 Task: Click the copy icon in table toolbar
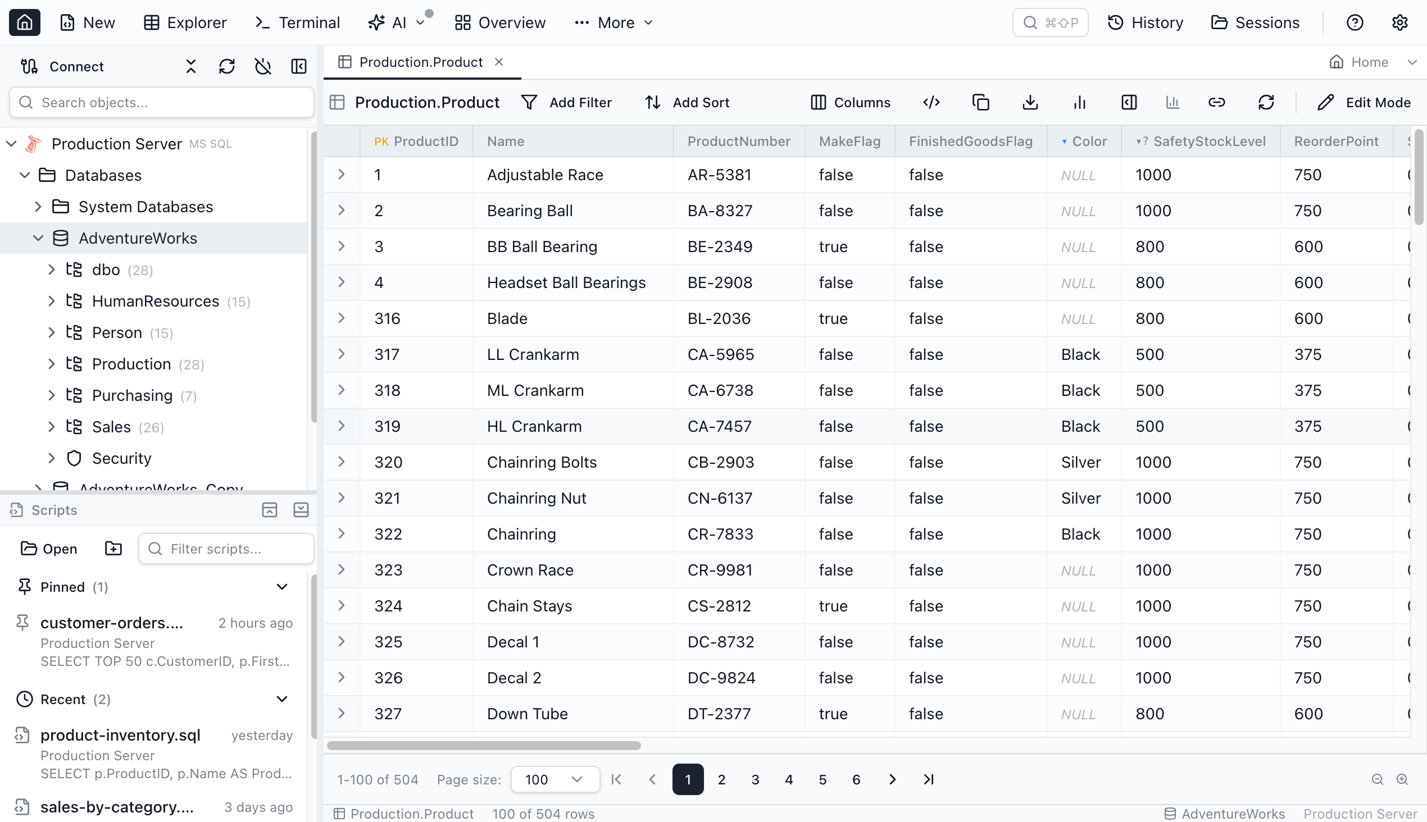(x=981, y=102)
